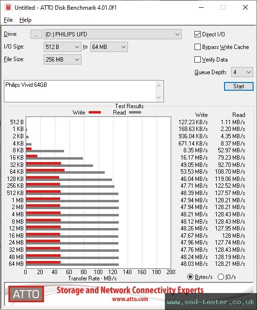257x310 pixels.
Task: Select the IO/s radio button
Action: coord(221,277)
